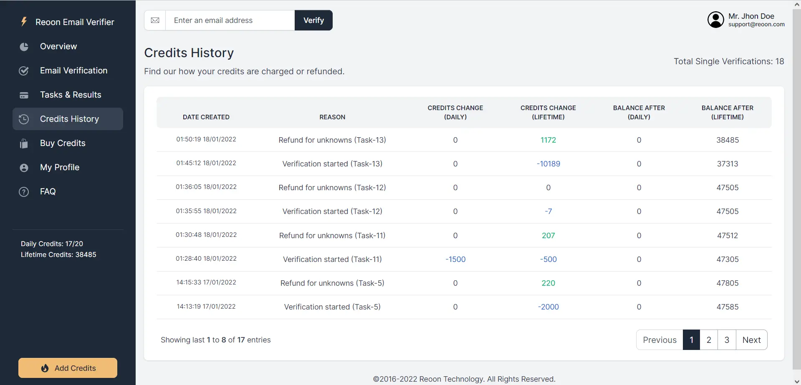Click the Credits History clock icon
Screen dimensions: 801x385
click(24, 119)
